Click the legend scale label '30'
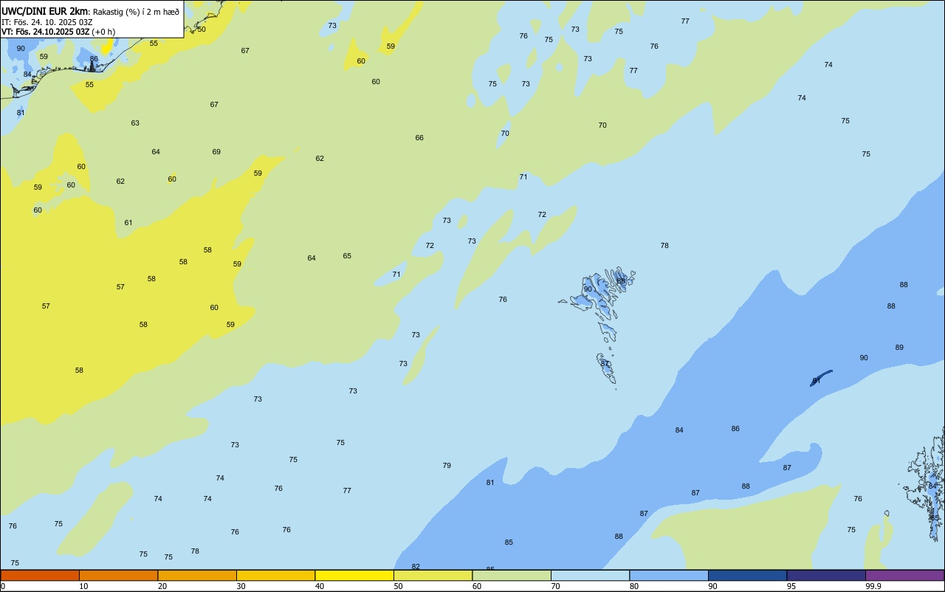945x592 pixels. pyautogui.click(x=241, y=586)
